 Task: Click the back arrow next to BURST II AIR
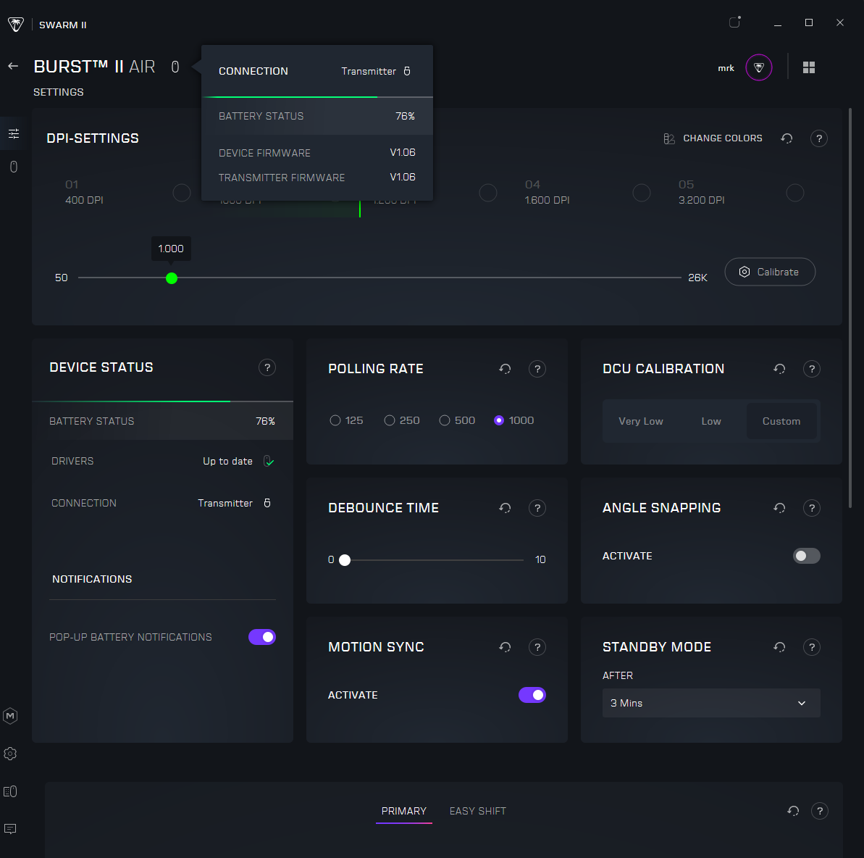click(13, 67)
